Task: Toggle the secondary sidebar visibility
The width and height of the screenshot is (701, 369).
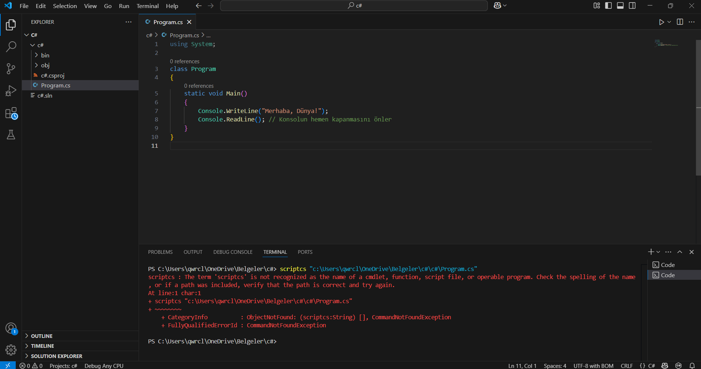Action: pyautogui.click(x=632, y=5)
